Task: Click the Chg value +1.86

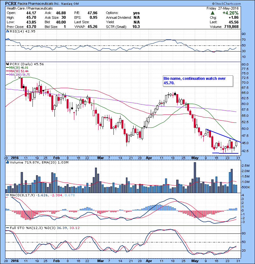Action: (234, 17)
